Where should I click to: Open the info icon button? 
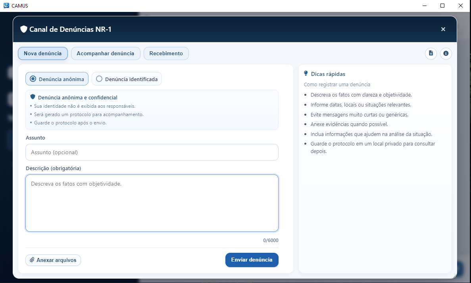[446, 54]
